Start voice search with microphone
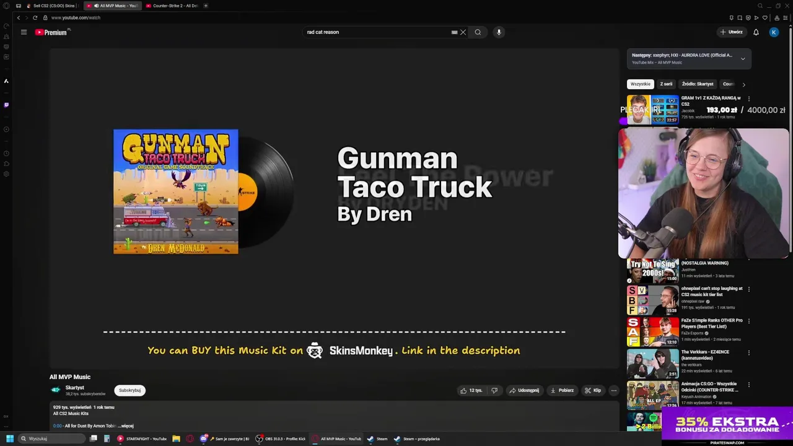 tap(499, 32)
